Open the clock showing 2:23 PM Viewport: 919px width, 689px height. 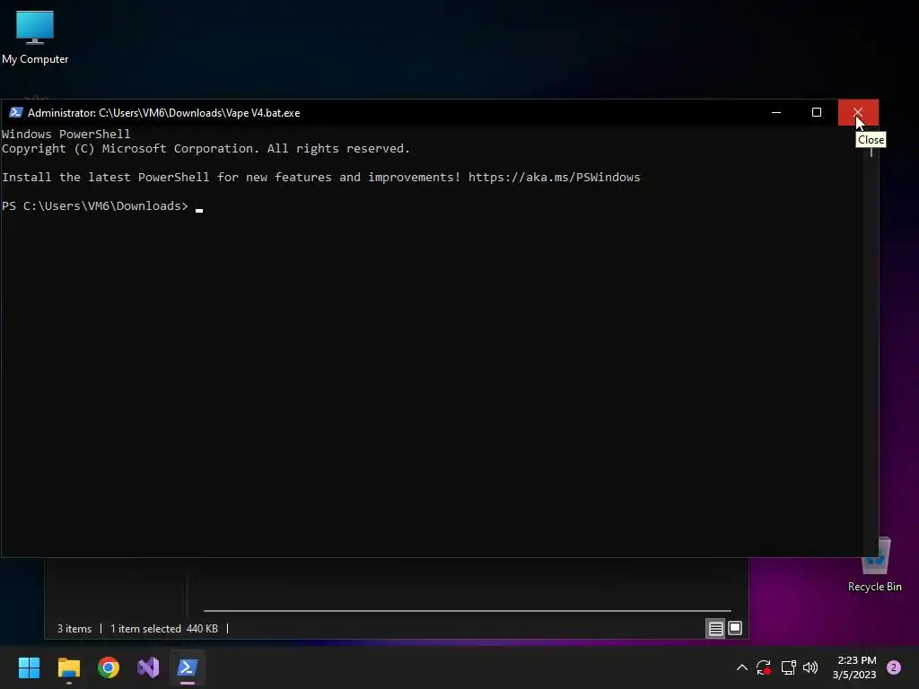coord(854,667)
